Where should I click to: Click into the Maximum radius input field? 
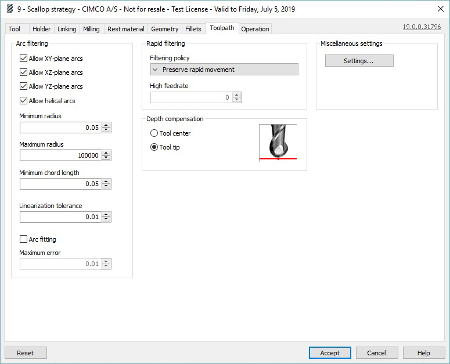pos(60,155)
